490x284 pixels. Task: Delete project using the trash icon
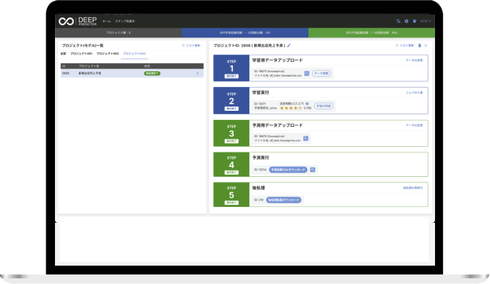419,45
